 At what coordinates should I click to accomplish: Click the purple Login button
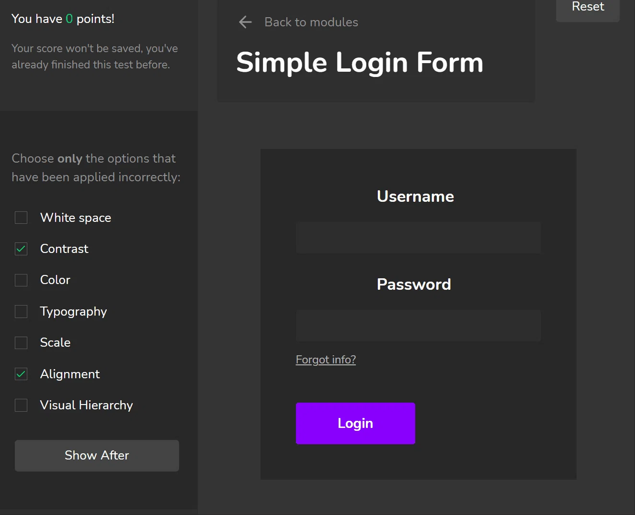tap(355, 423)
